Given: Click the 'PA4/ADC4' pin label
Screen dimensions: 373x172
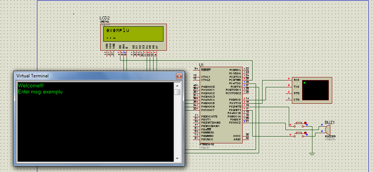Looking at the screenshot, I should click(x=208, y=100).
